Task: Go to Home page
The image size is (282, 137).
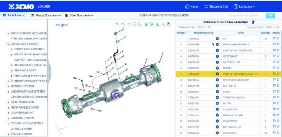Action: 191,7
